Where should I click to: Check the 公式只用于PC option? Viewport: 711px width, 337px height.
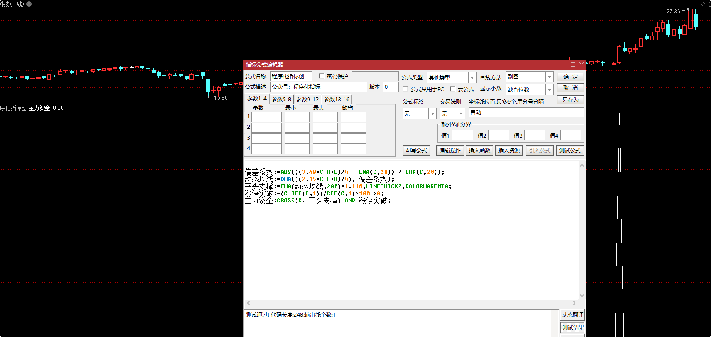pos(405,89)
